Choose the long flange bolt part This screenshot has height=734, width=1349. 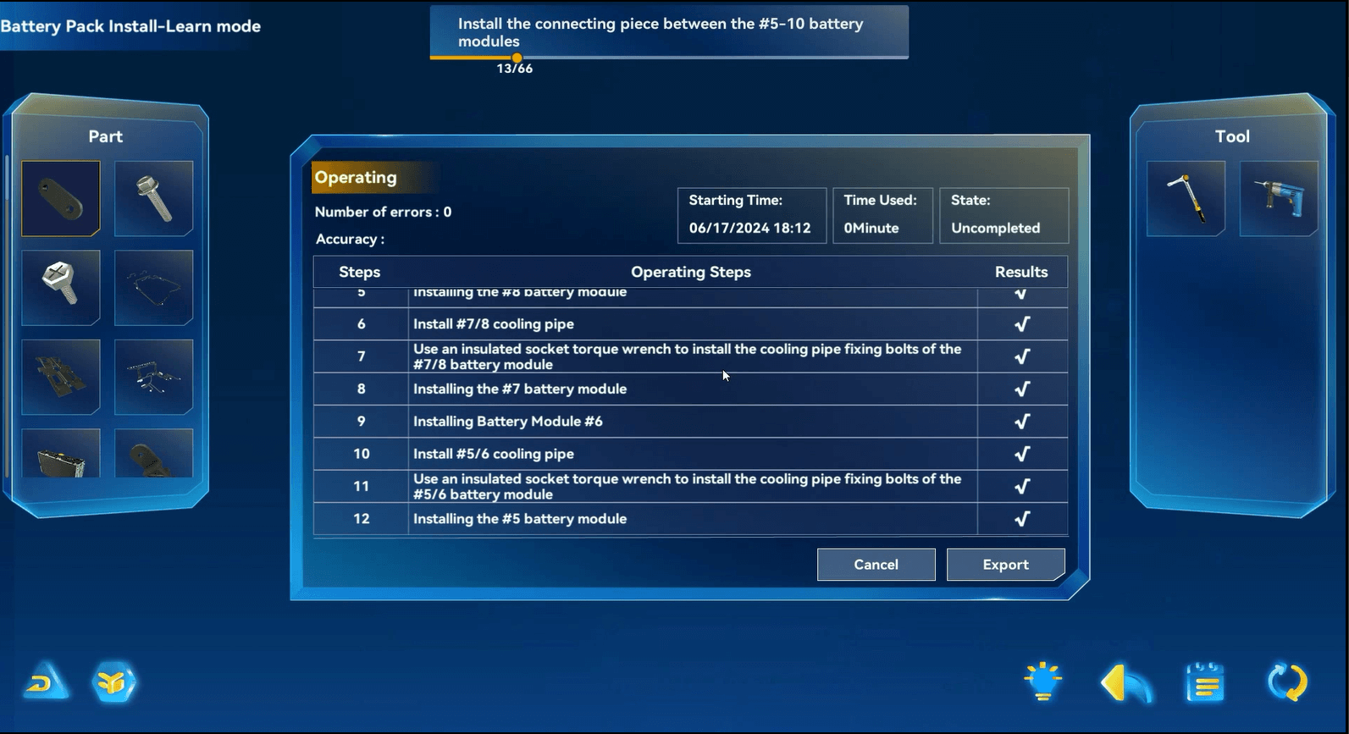(x=153, y=198)
